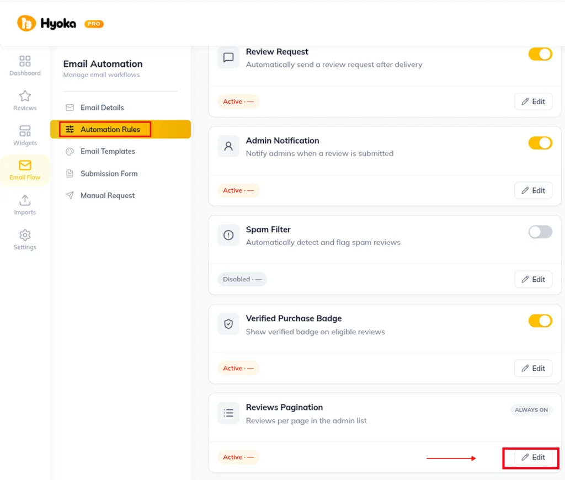Click the Hyoka logo icon
The image size is (565, 480).
26,23
